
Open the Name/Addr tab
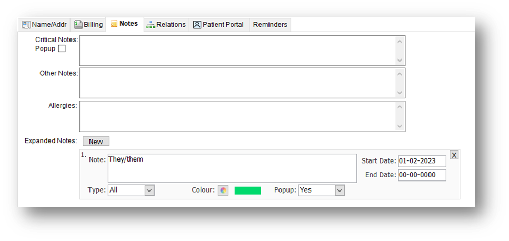pos(44,25)
